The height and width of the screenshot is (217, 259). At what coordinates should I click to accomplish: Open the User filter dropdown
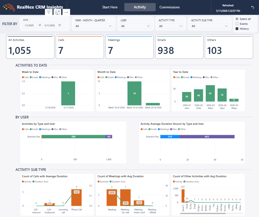135,26
